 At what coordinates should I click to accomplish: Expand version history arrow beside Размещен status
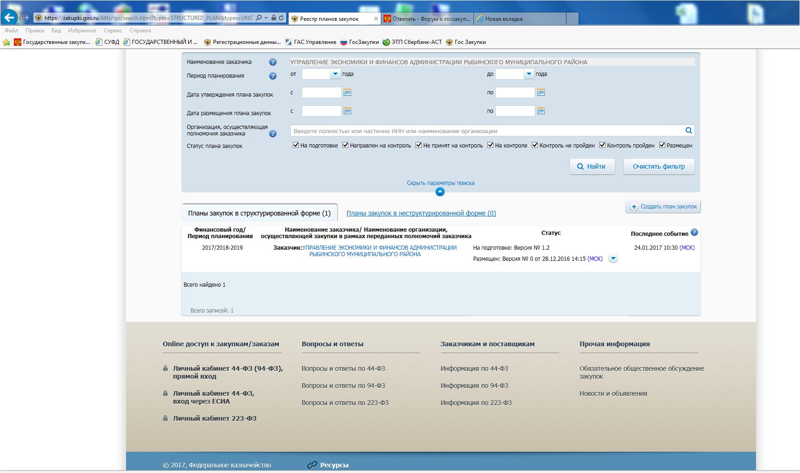pyautogui.click(x=613, y=259)
